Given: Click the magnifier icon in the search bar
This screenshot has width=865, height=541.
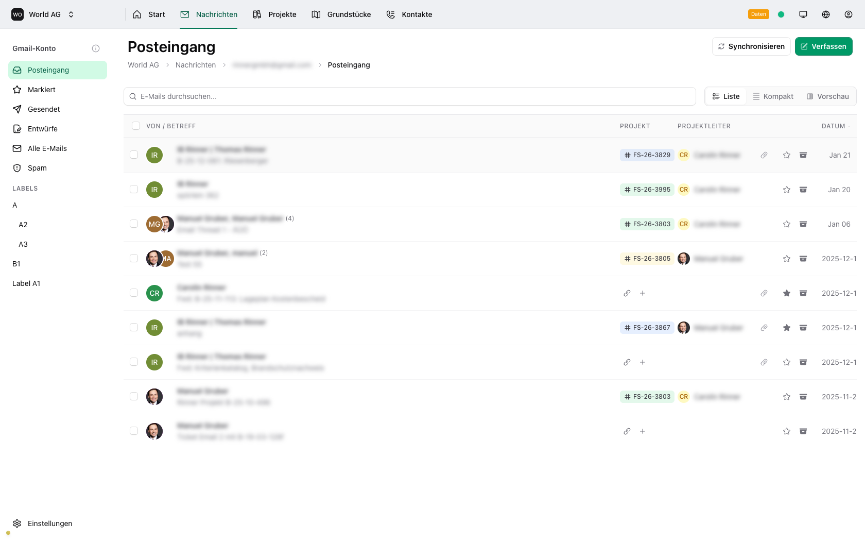Looking at the screenshot, I should point(133,96).
